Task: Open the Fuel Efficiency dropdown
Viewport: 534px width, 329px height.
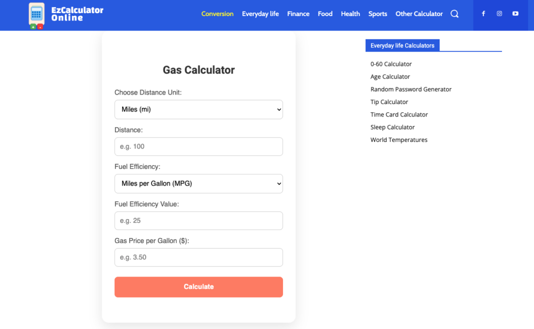Action: (198, 183)
